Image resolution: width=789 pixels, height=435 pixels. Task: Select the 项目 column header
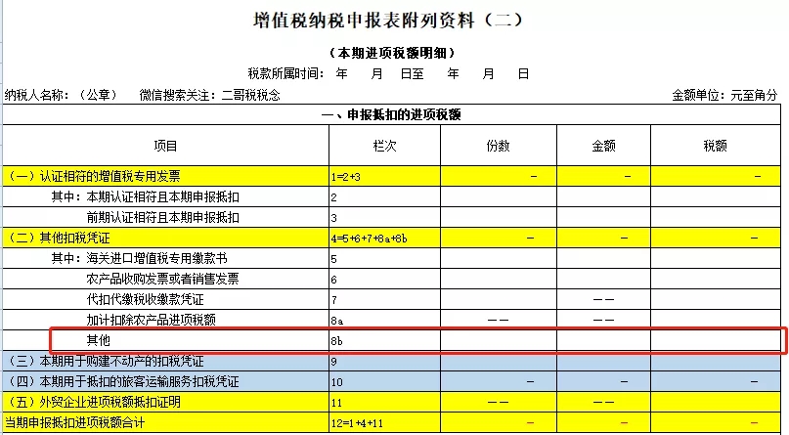pos(165,146)
